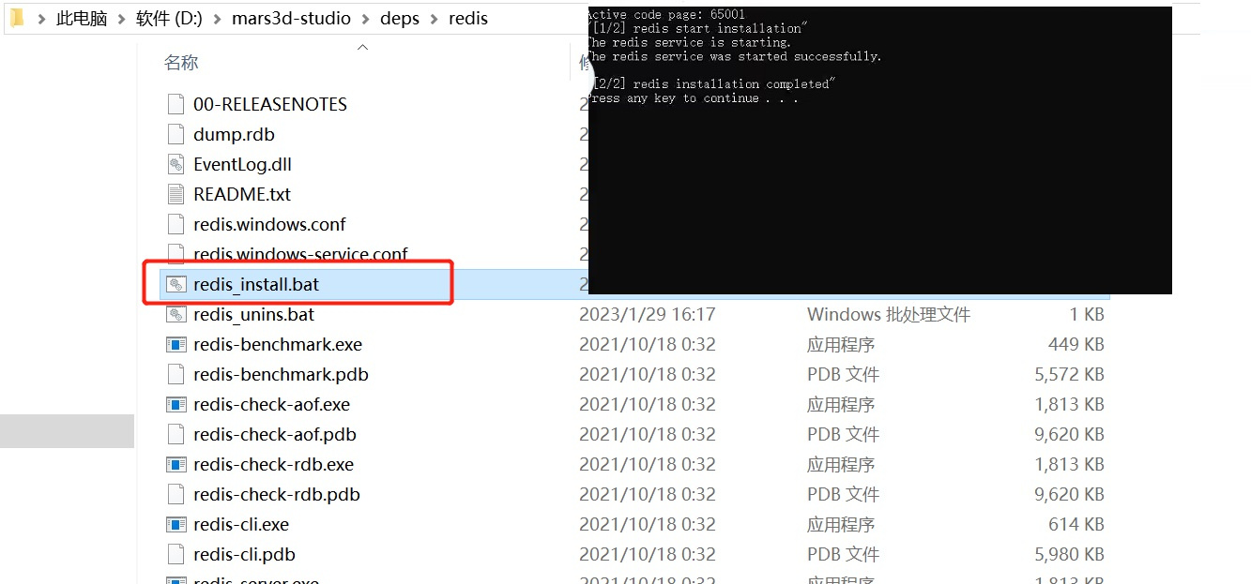Click 'Active code page: 65001' console line

[x=666, y=15]
